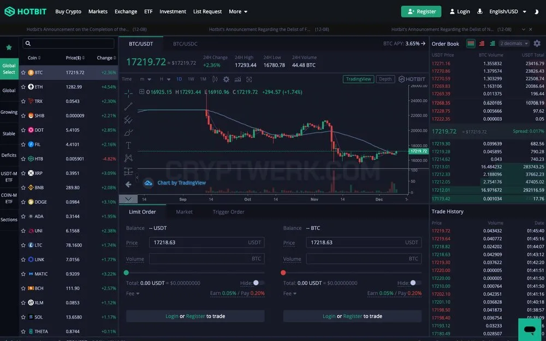This screenshot has height=341, width=546.
Task: Adjust the red sell amount slider handle
Action: click(x=283, y=273)
